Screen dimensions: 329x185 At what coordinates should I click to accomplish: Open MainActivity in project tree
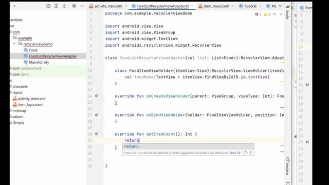click(39, 62)
